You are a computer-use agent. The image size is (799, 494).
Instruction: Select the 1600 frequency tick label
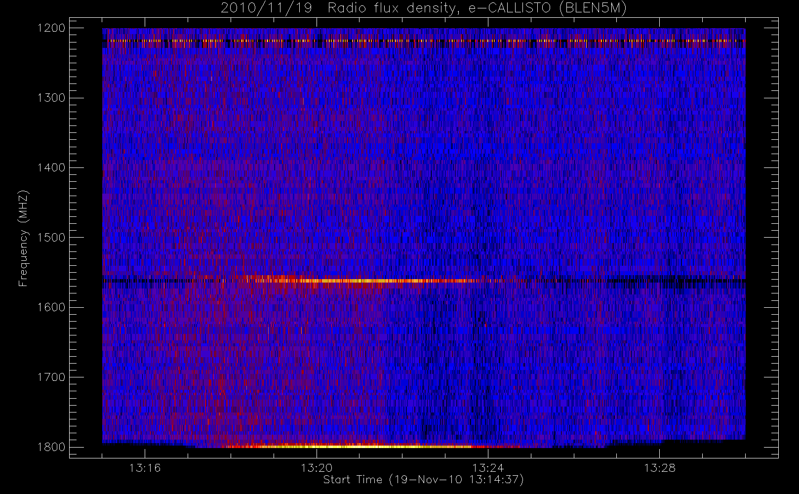(51, 307)
